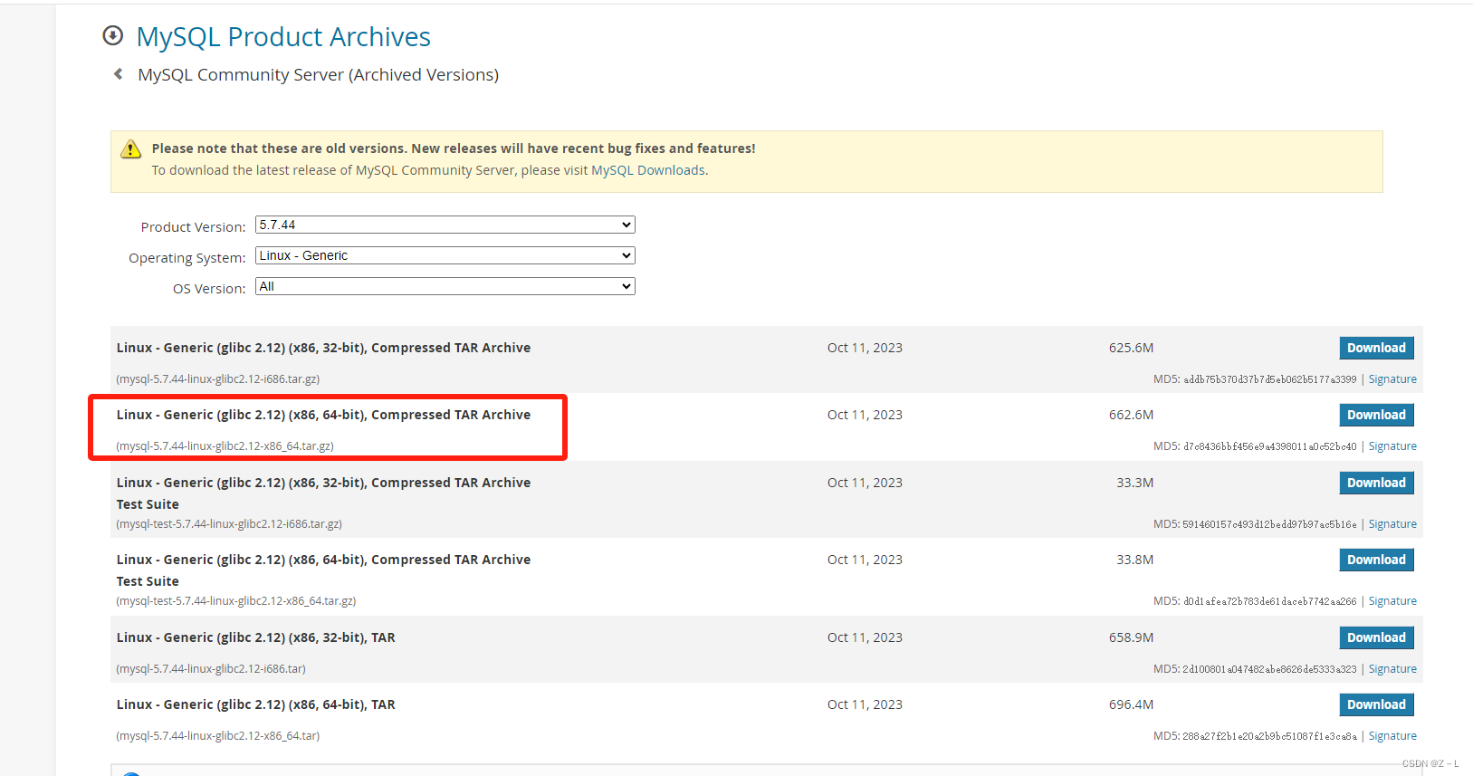The image size is (1473, 776).
Task: Click filename (mysql-5.7.44-linux-glibc2.12-i686.tar)
Action: (211, 669)
